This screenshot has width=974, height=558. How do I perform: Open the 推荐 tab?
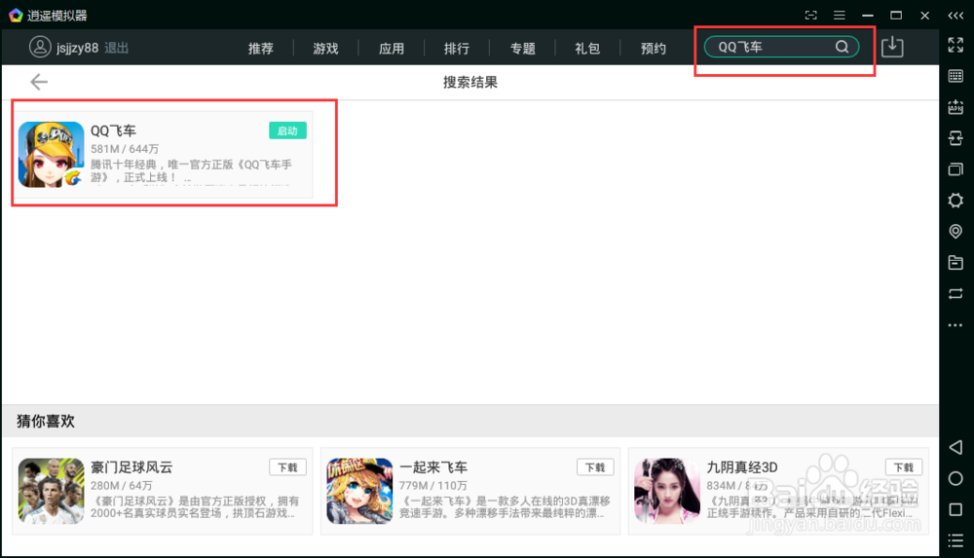[260, 48]
